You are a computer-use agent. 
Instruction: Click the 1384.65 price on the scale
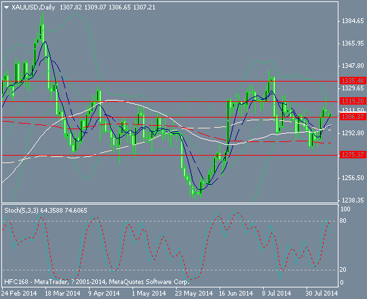click(353, 21)
